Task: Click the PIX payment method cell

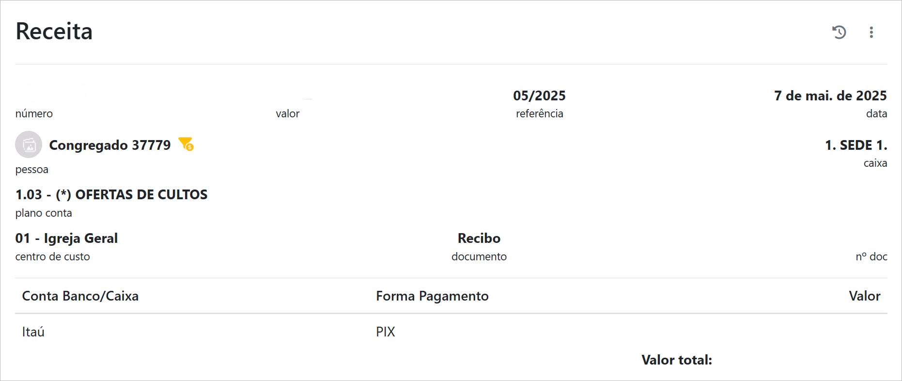Action: pos(386,332)
